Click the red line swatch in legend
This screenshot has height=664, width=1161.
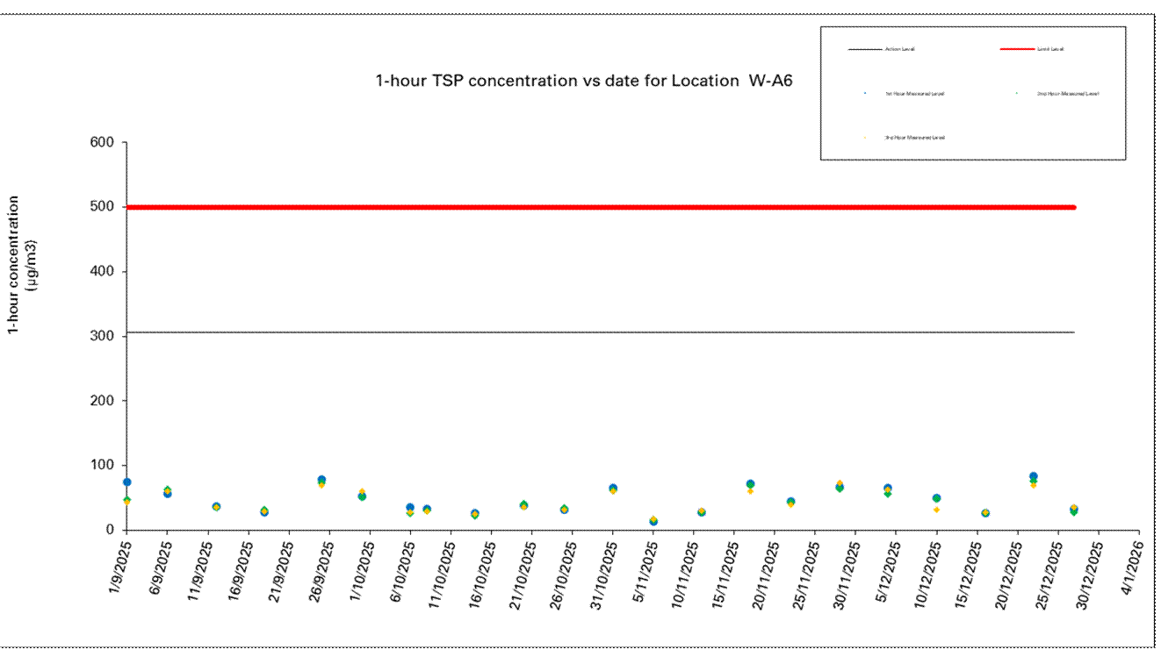pyautogui.click(x=1016, y=49)
